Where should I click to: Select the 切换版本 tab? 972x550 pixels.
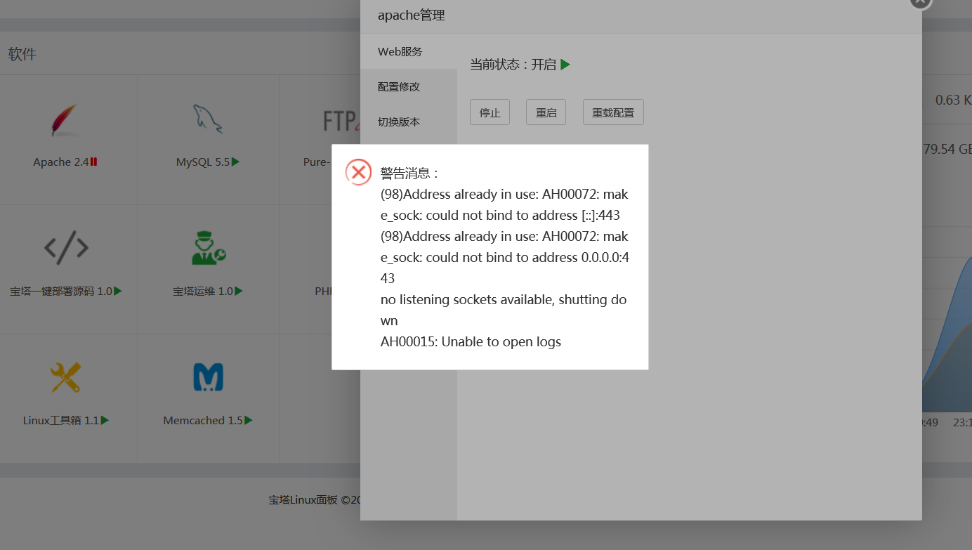pyautogui.click(x=409, y=122)
